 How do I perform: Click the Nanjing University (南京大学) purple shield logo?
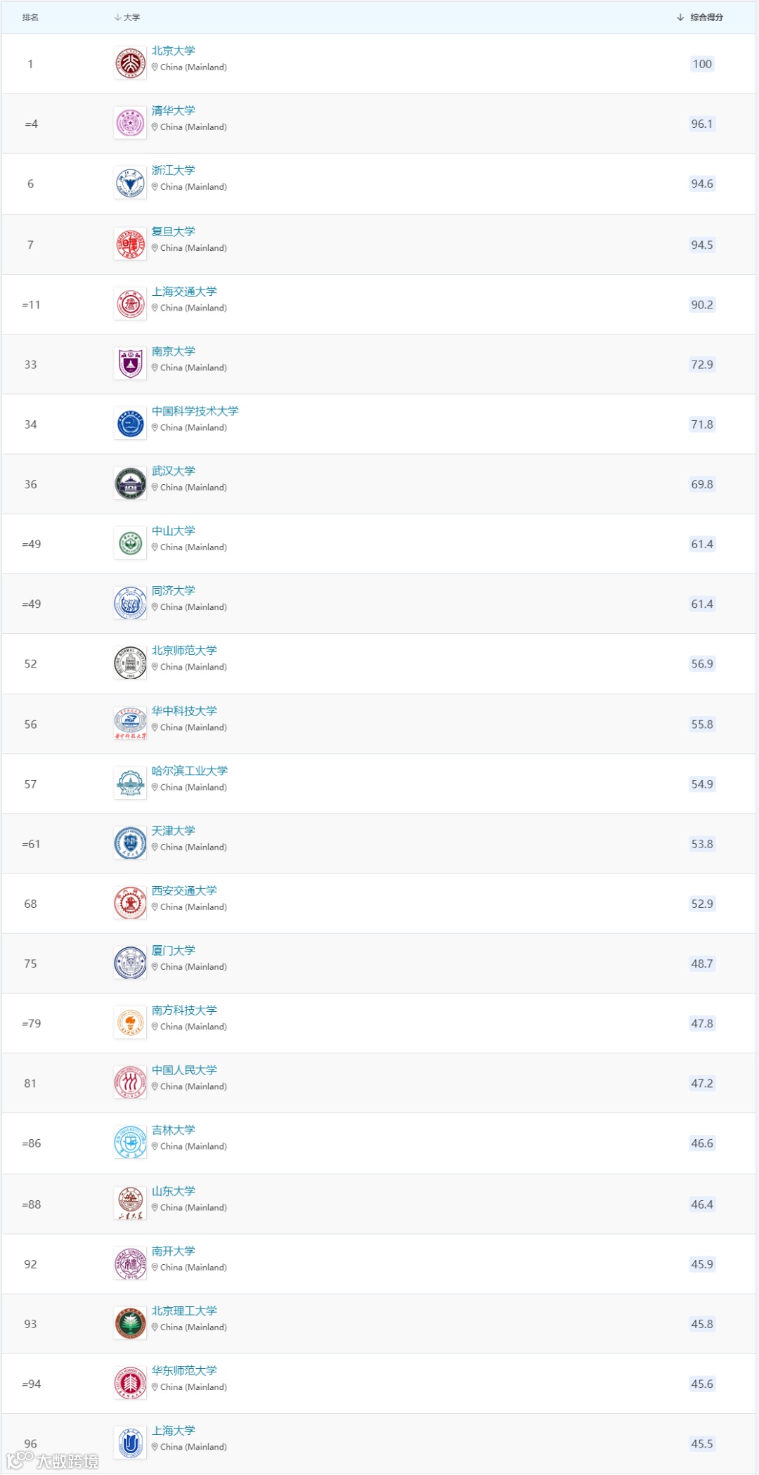[130, 364]
